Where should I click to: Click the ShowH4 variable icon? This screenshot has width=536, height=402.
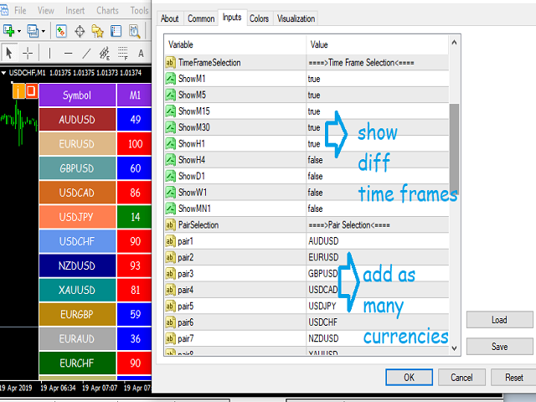tap(170, 160)
